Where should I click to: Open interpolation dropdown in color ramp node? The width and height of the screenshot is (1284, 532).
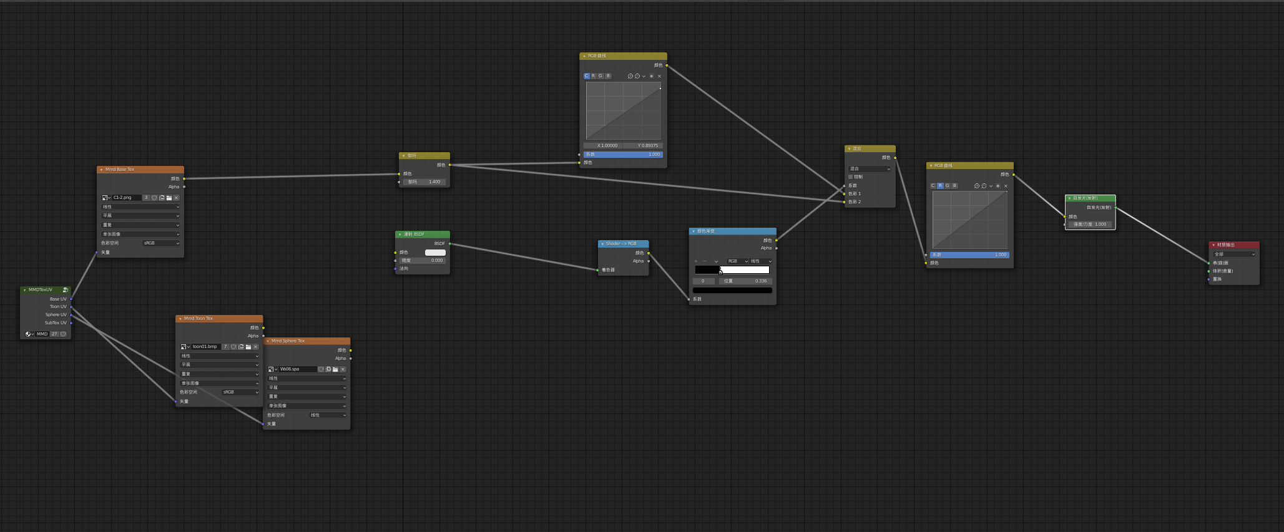click(761, 261)
